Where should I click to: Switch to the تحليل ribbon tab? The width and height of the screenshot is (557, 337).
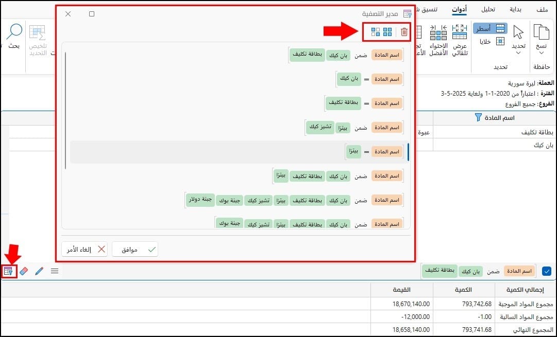[x=488, y=10]
